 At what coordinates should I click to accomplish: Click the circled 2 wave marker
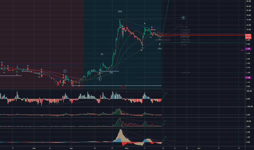[x=100, y=79]
